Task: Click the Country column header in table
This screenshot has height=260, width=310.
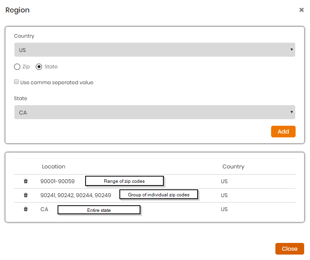Action: point(233,166)
